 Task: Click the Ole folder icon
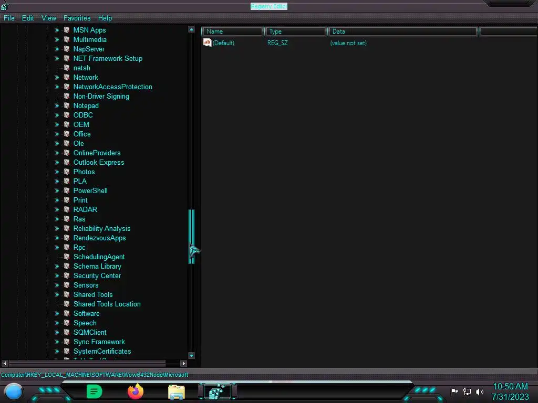click(67, 144)
